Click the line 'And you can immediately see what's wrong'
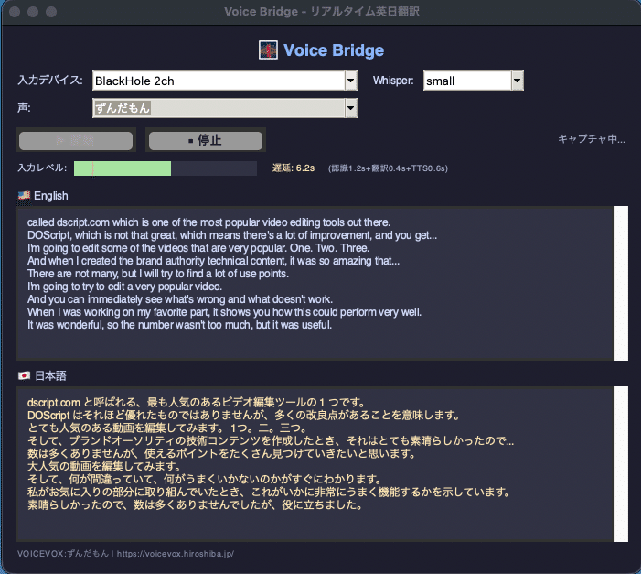 pyautogui.click(x=180, y=299)
